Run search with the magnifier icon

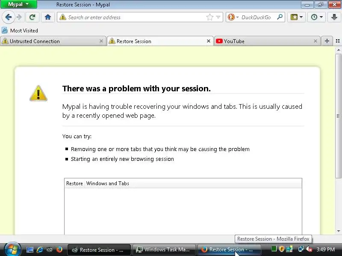pyautogui.click(x=280, y=17)
